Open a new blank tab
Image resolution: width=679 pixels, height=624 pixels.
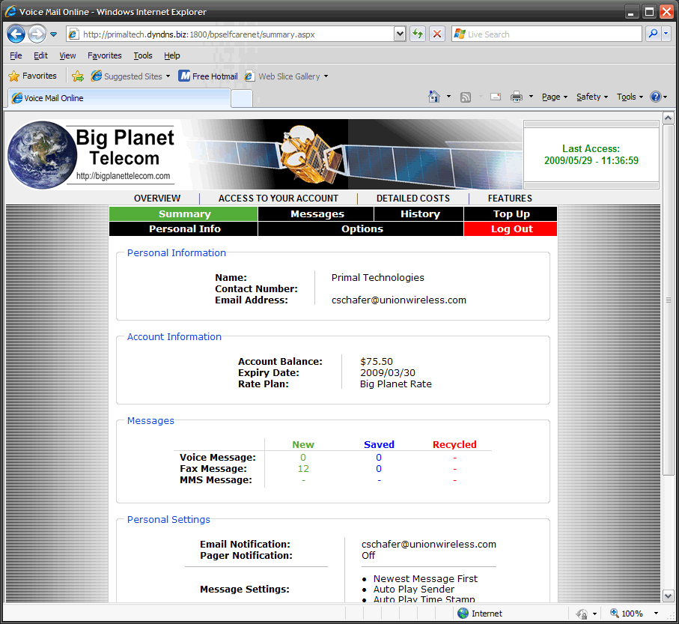[x=242, y=99]
